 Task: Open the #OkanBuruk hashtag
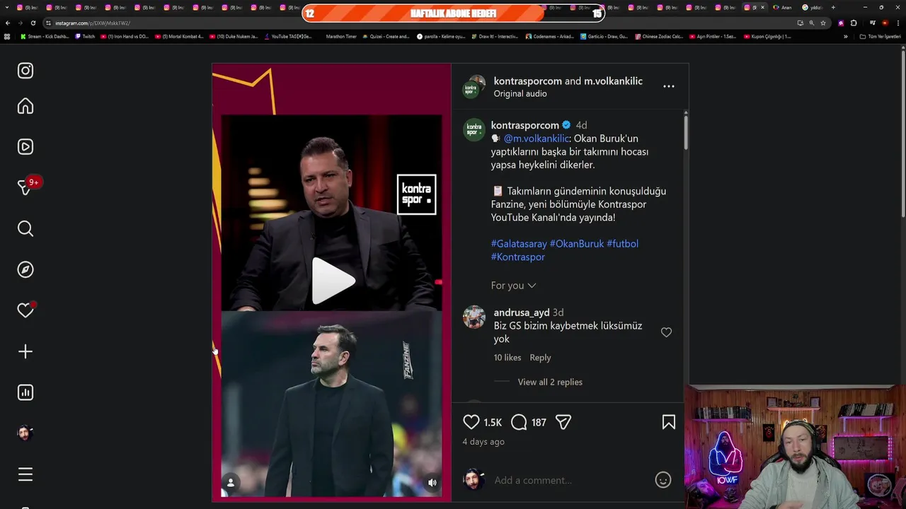[577, 244]
